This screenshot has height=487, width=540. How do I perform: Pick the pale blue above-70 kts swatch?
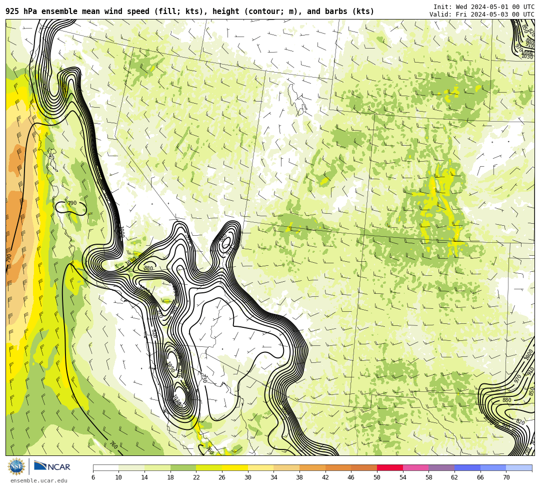[519, 467]
